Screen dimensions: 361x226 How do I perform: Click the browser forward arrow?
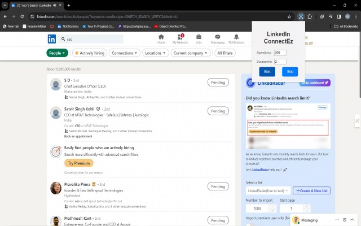pos(14,16)
